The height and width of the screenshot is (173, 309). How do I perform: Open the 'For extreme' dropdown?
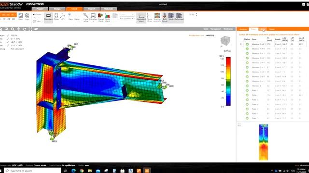click(x=126, y=19)
